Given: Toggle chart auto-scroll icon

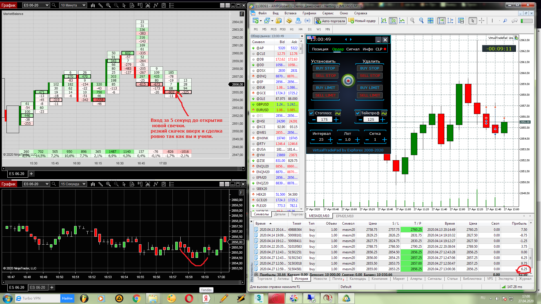Looking at the screenshot, I should tap(441, 21).
